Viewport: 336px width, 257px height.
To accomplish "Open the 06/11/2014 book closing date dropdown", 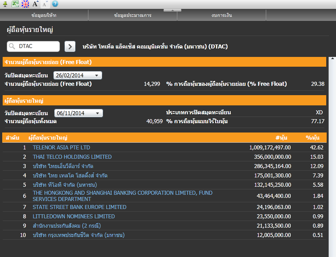I will 78,113.
